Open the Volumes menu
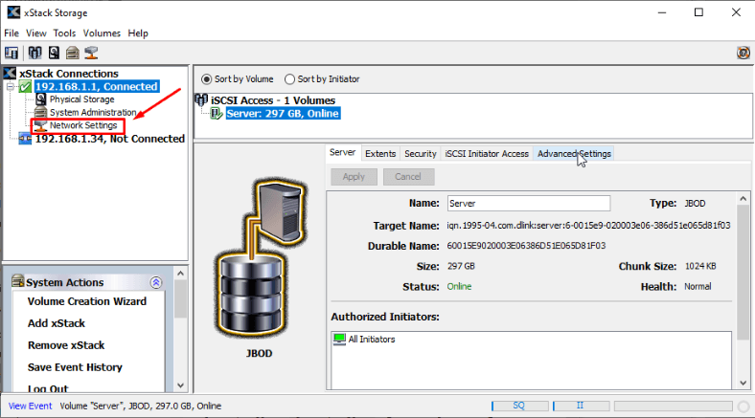Image resolution: width=755 pixels, height=418 pixels. pos(102,33)
